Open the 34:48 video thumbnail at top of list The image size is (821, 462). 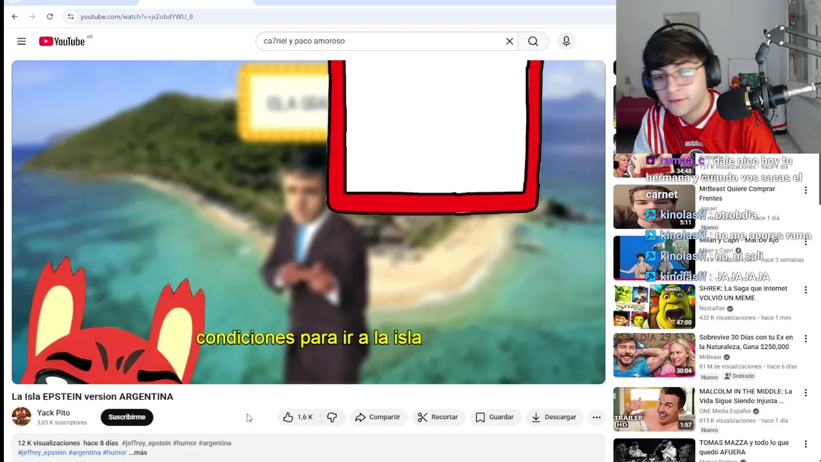654,166
